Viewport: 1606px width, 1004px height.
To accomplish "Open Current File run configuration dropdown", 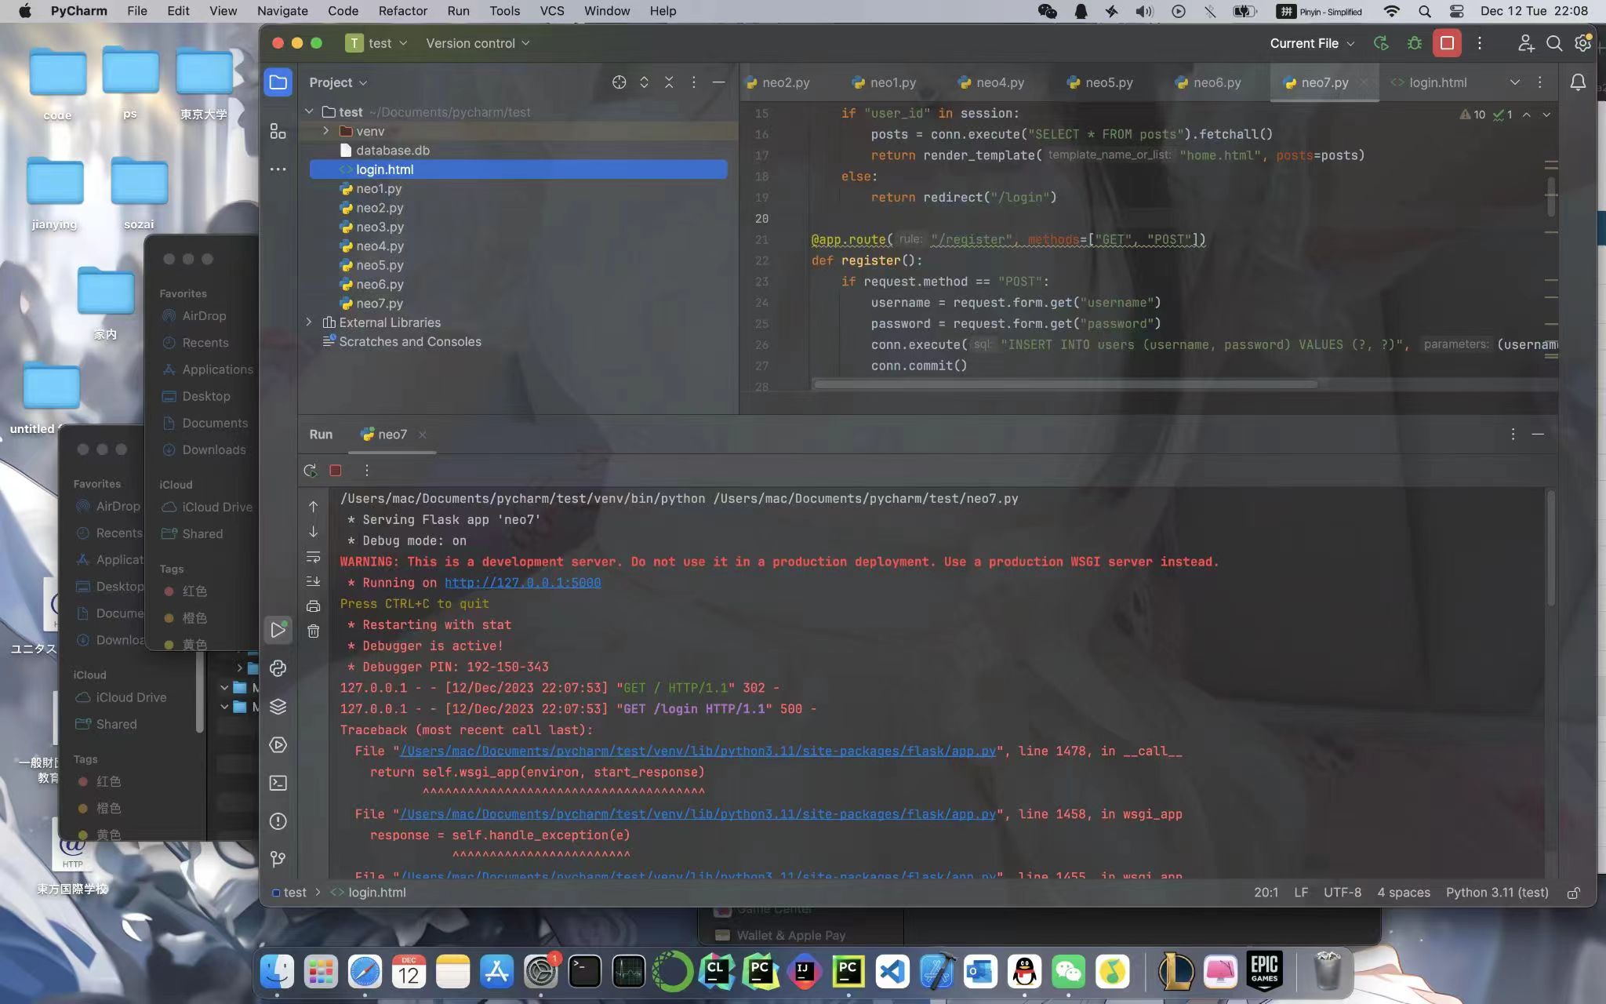I will (x=1312, y=43).
